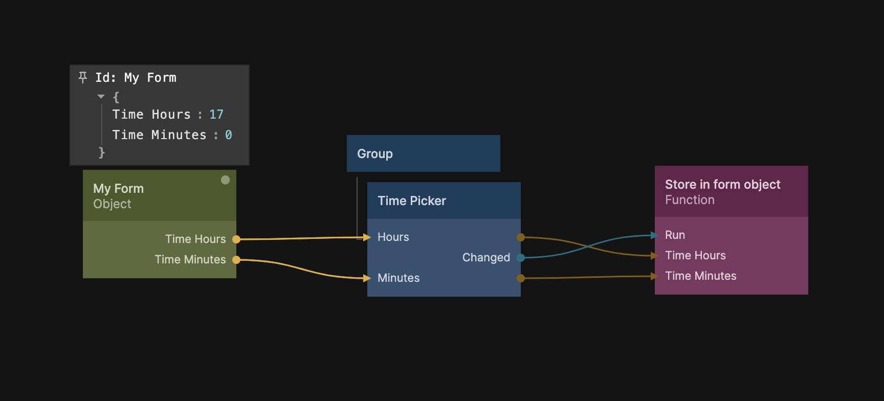884x401 pixels.
Task: Click the grey status dot on My Form node
Action: (x=225, y=180)
